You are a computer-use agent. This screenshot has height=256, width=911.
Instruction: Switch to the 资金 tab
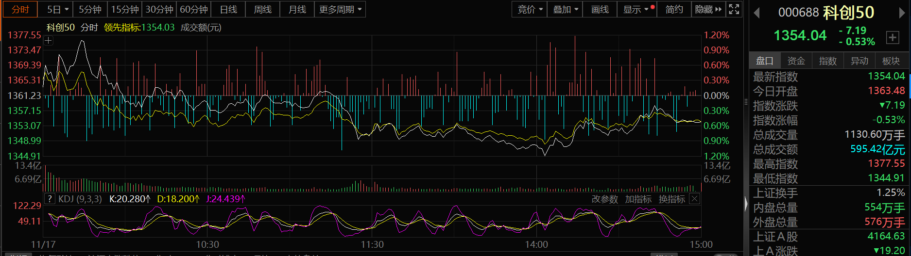(796, 61)
